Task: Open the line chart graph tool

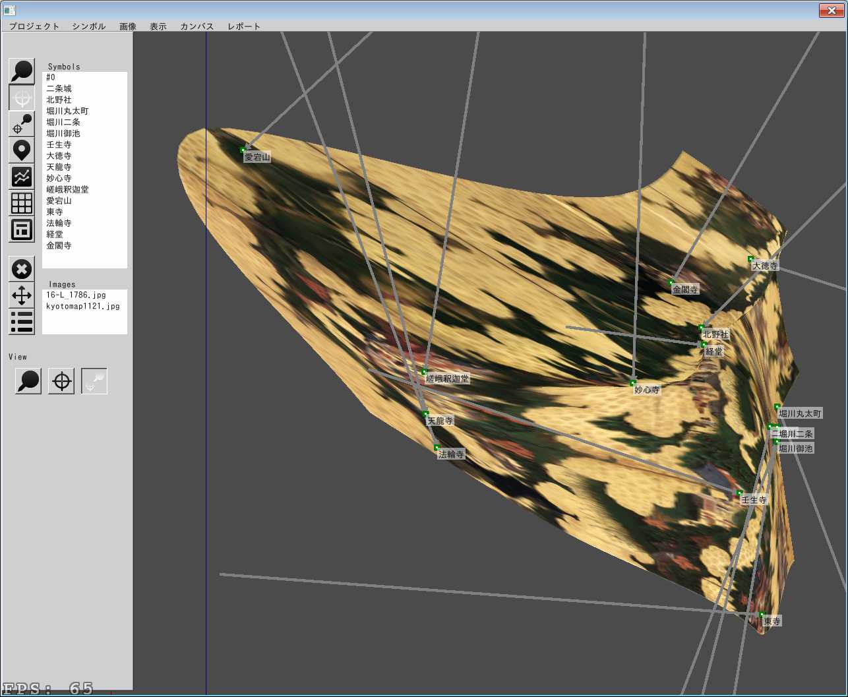Action: pyautogui.click(x=22, y=177)
